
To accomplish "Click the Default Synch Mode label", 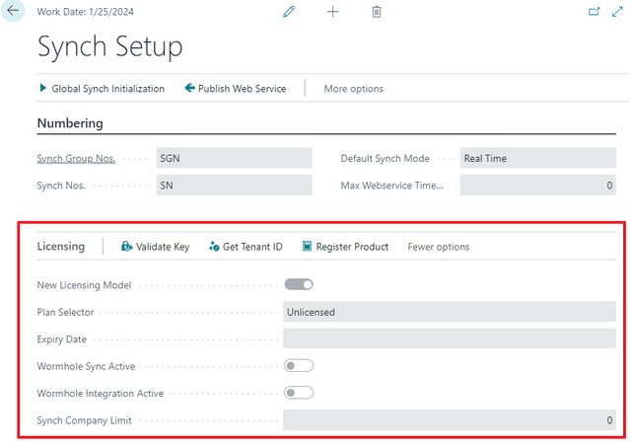I will (x=386, y=158).
